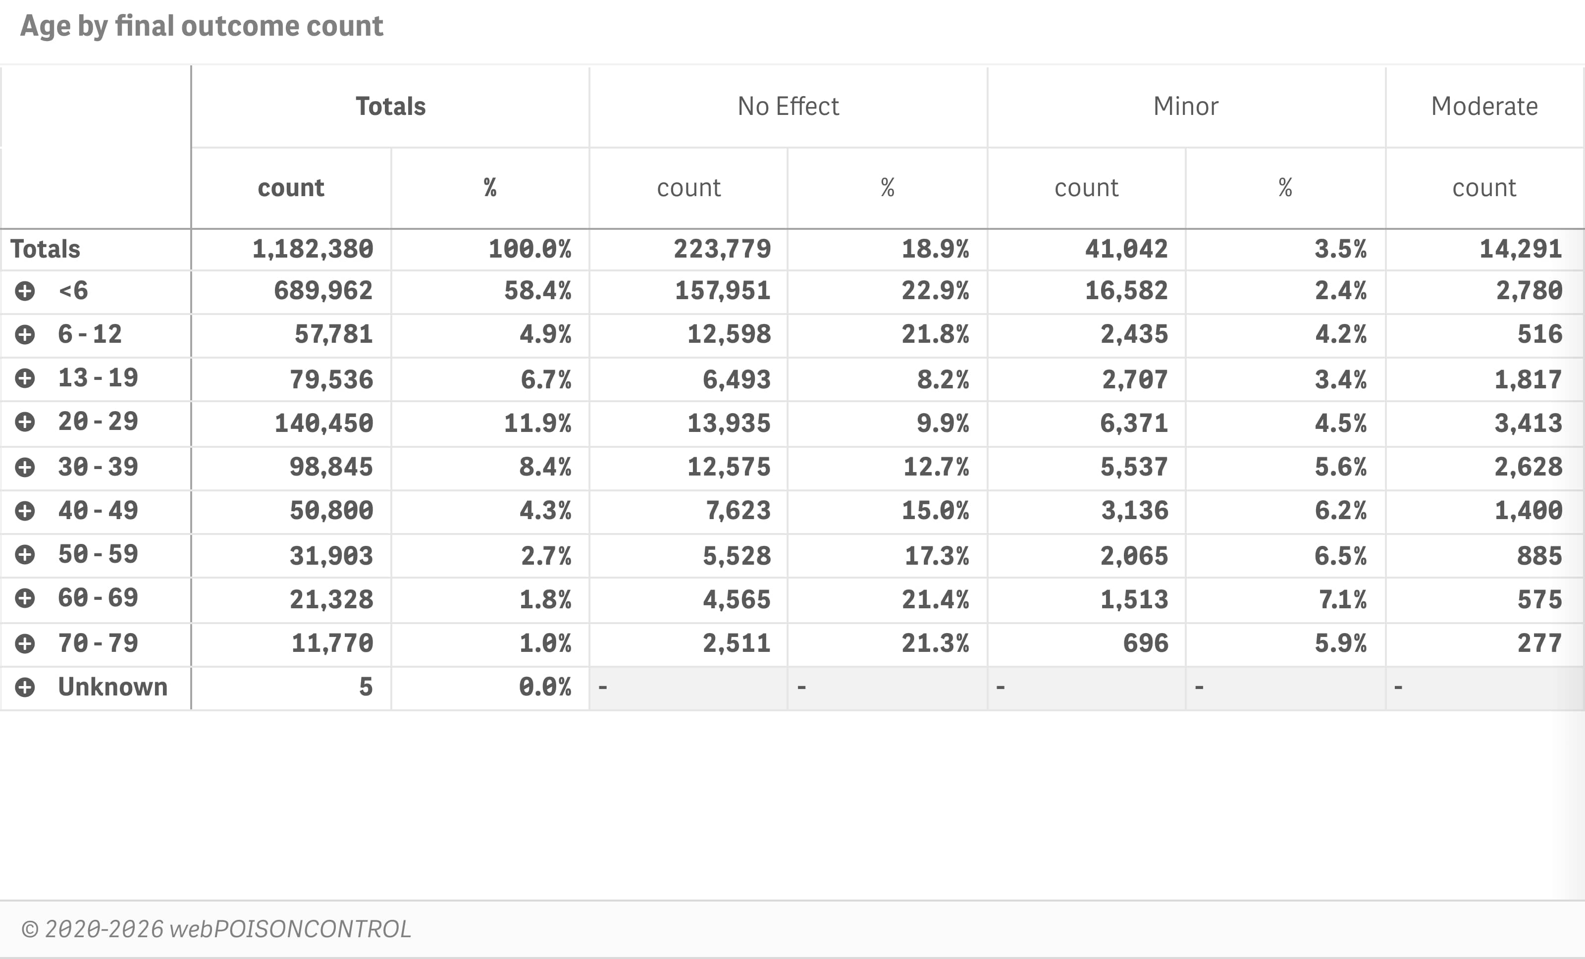The height and width of the screenshot is (959, 1585).
Task: Select the Totals column header
Action: tap(390, 106)
